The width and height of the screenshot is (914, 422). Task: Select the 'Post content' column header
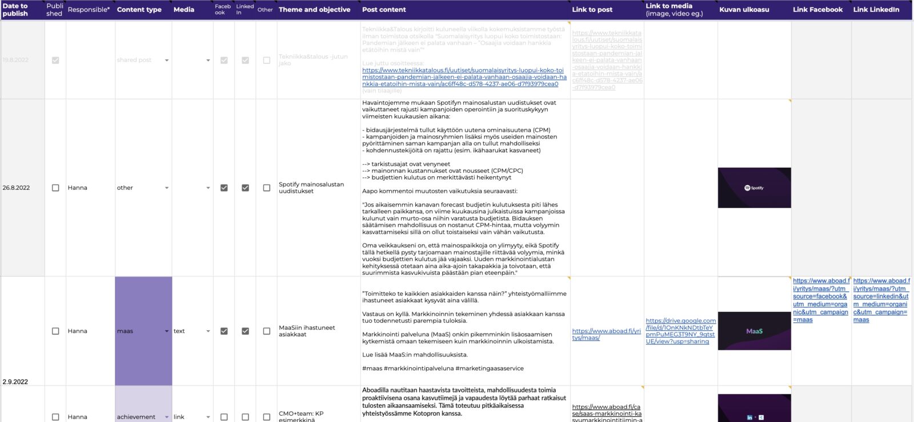click(x=384, y=10)
